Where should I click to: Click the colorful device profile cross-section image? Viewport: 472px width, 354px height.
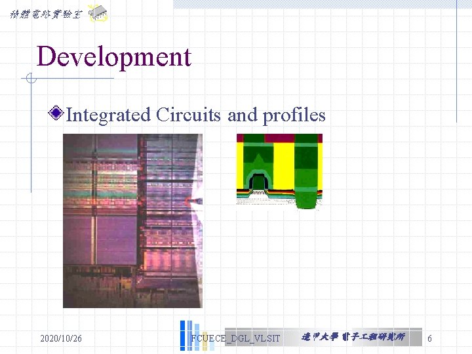280,172
